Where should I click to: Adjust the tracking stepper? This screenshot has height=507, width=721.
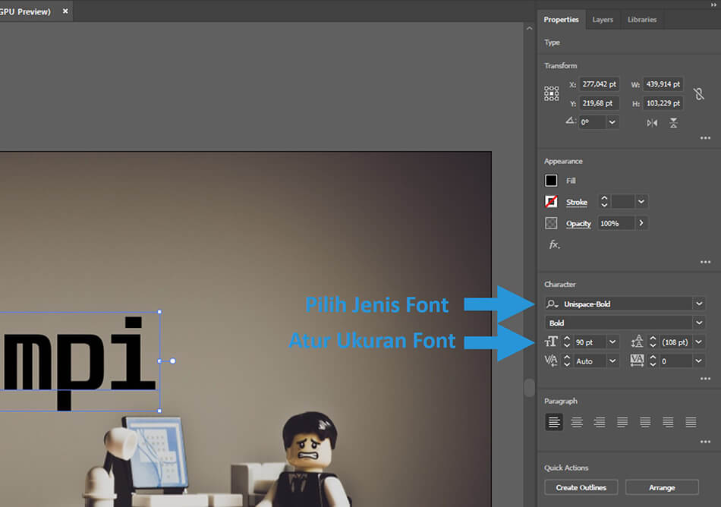653,361
